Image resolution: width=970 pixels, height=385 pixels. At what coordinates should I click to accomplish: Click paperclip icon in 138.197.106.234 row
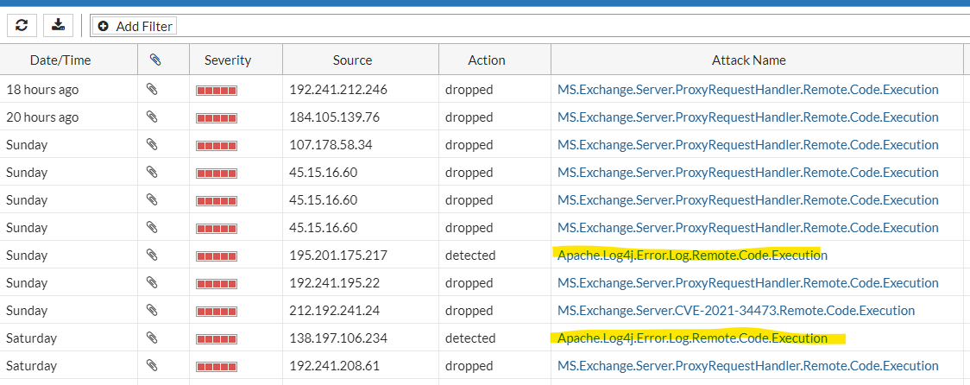[x=152, y=338]
